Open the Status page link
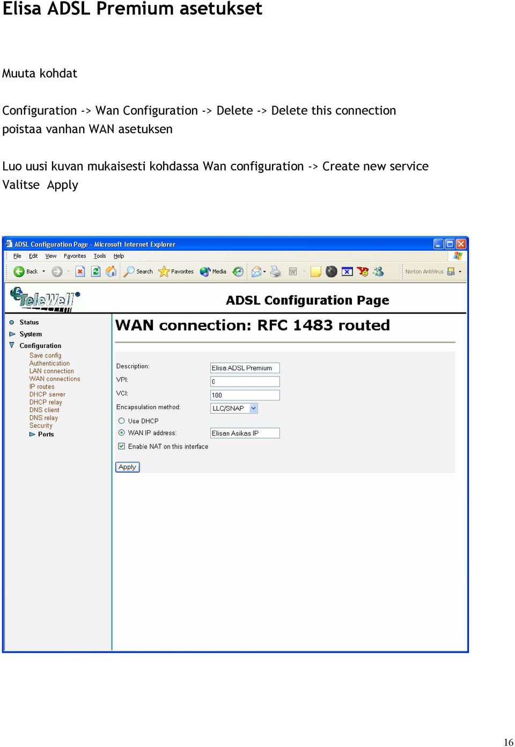This screenshot has width=515, height=747. [x=29, y=322]
